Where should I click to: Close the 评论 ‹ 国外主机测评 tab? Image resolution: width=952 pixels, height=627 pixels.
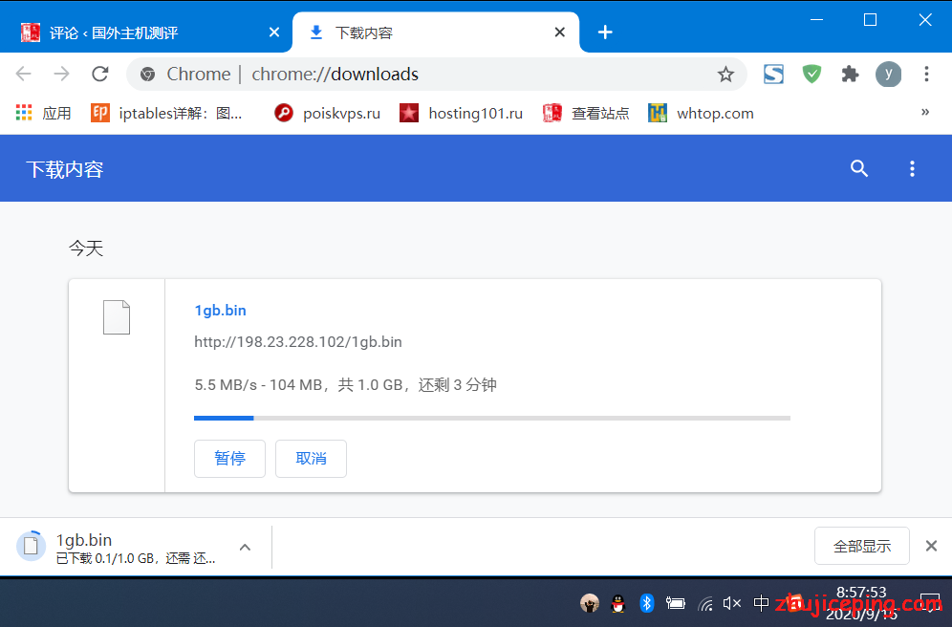click(274, 32)
